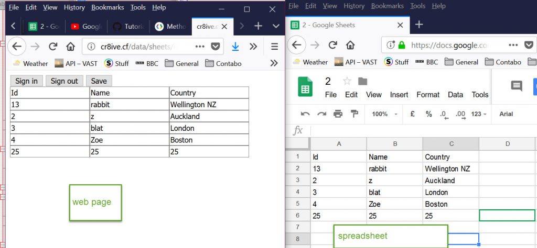537x248 pixels.
Task: Open the Arial font dropdown
Action: point(507,114)
